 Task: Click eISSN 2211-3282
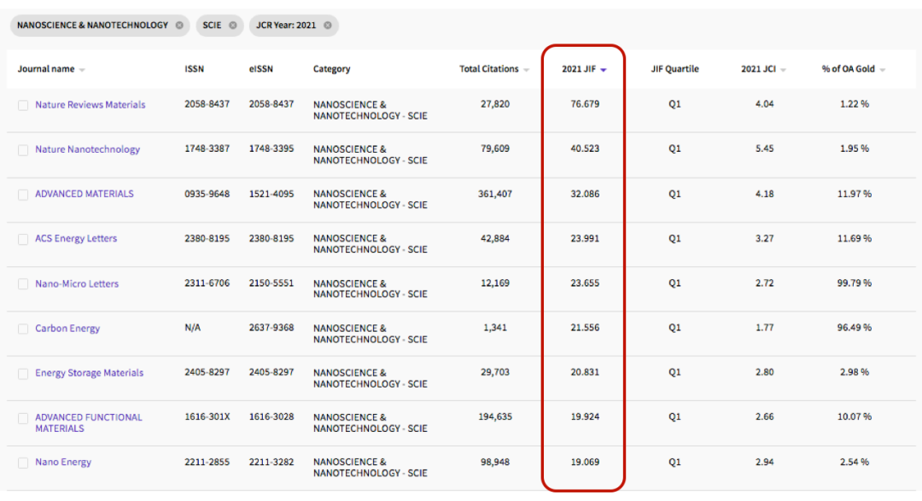[x=271, y=463]
